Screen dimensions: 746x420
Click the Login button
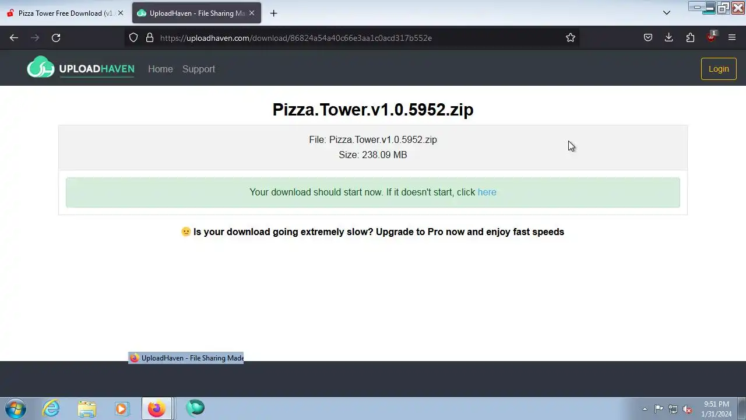[x=719, y=69]
